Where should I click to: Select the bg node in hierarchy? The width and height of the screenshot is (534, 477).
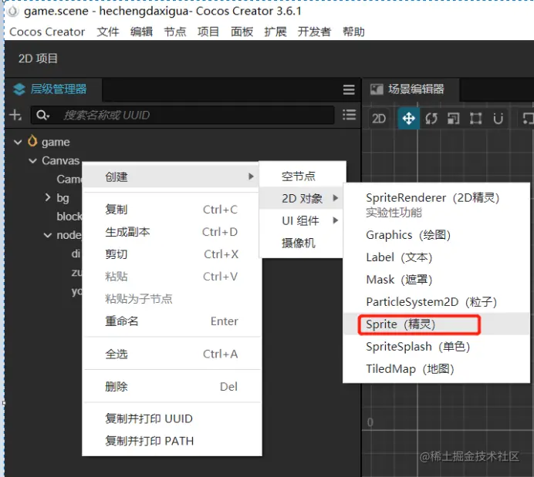click(x=63, y=198)
